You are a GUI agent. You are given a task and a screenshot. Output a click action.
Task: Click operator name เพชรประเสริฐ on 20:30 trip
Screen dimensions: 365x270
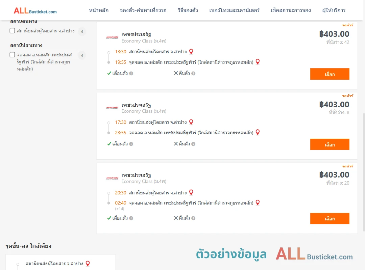(x=136, y=175)
